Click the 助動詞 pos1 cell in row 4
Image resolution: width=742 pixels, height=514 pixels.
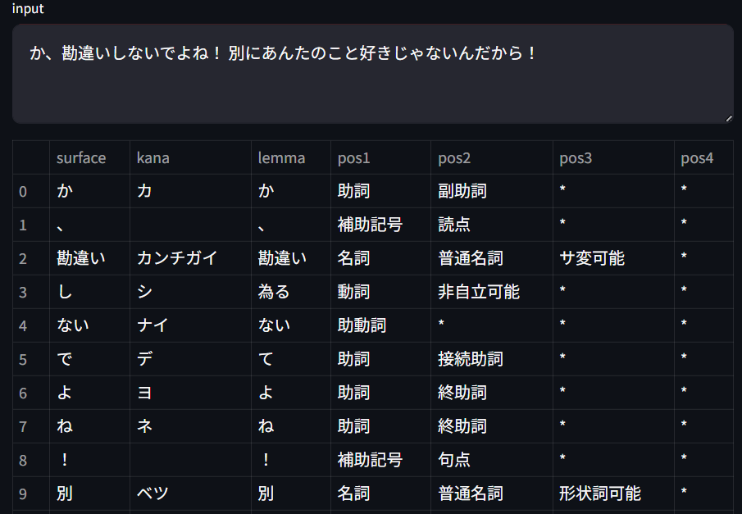(381, 325)
